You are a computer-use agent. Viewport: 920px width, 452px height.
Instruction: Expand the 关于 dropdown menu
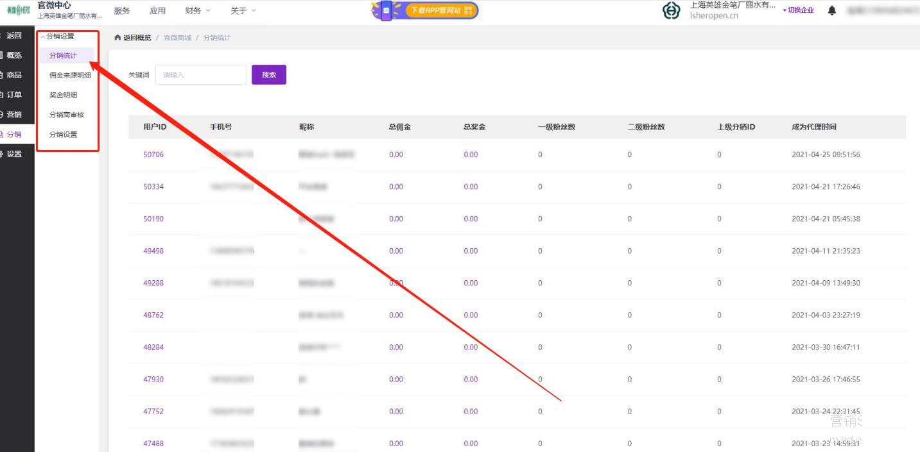coord(243,10)
